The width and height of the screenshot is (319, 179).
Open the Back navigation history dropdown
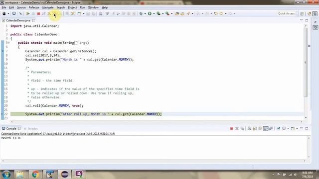coord(226,13)
